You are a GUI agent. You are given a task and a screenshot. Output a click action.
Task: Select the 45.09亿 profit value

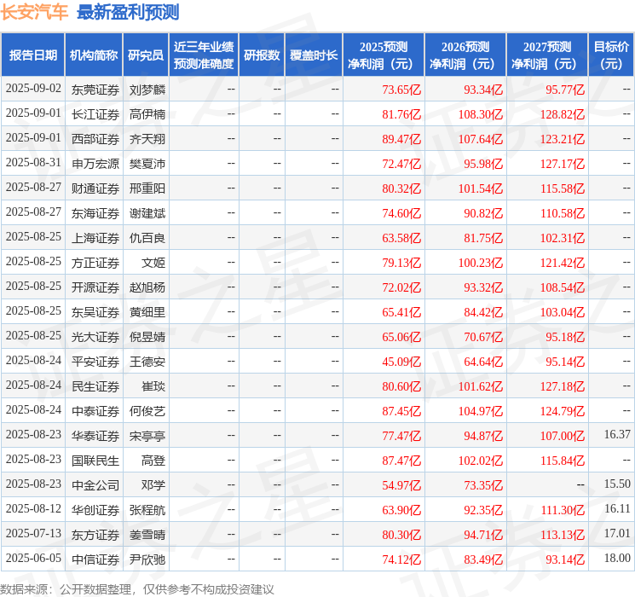tap(401, 362)
